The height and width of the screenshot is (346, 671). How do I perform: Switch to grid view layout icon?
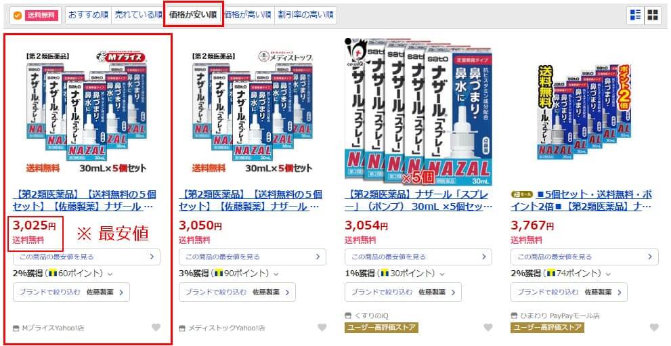click(653, 16)
